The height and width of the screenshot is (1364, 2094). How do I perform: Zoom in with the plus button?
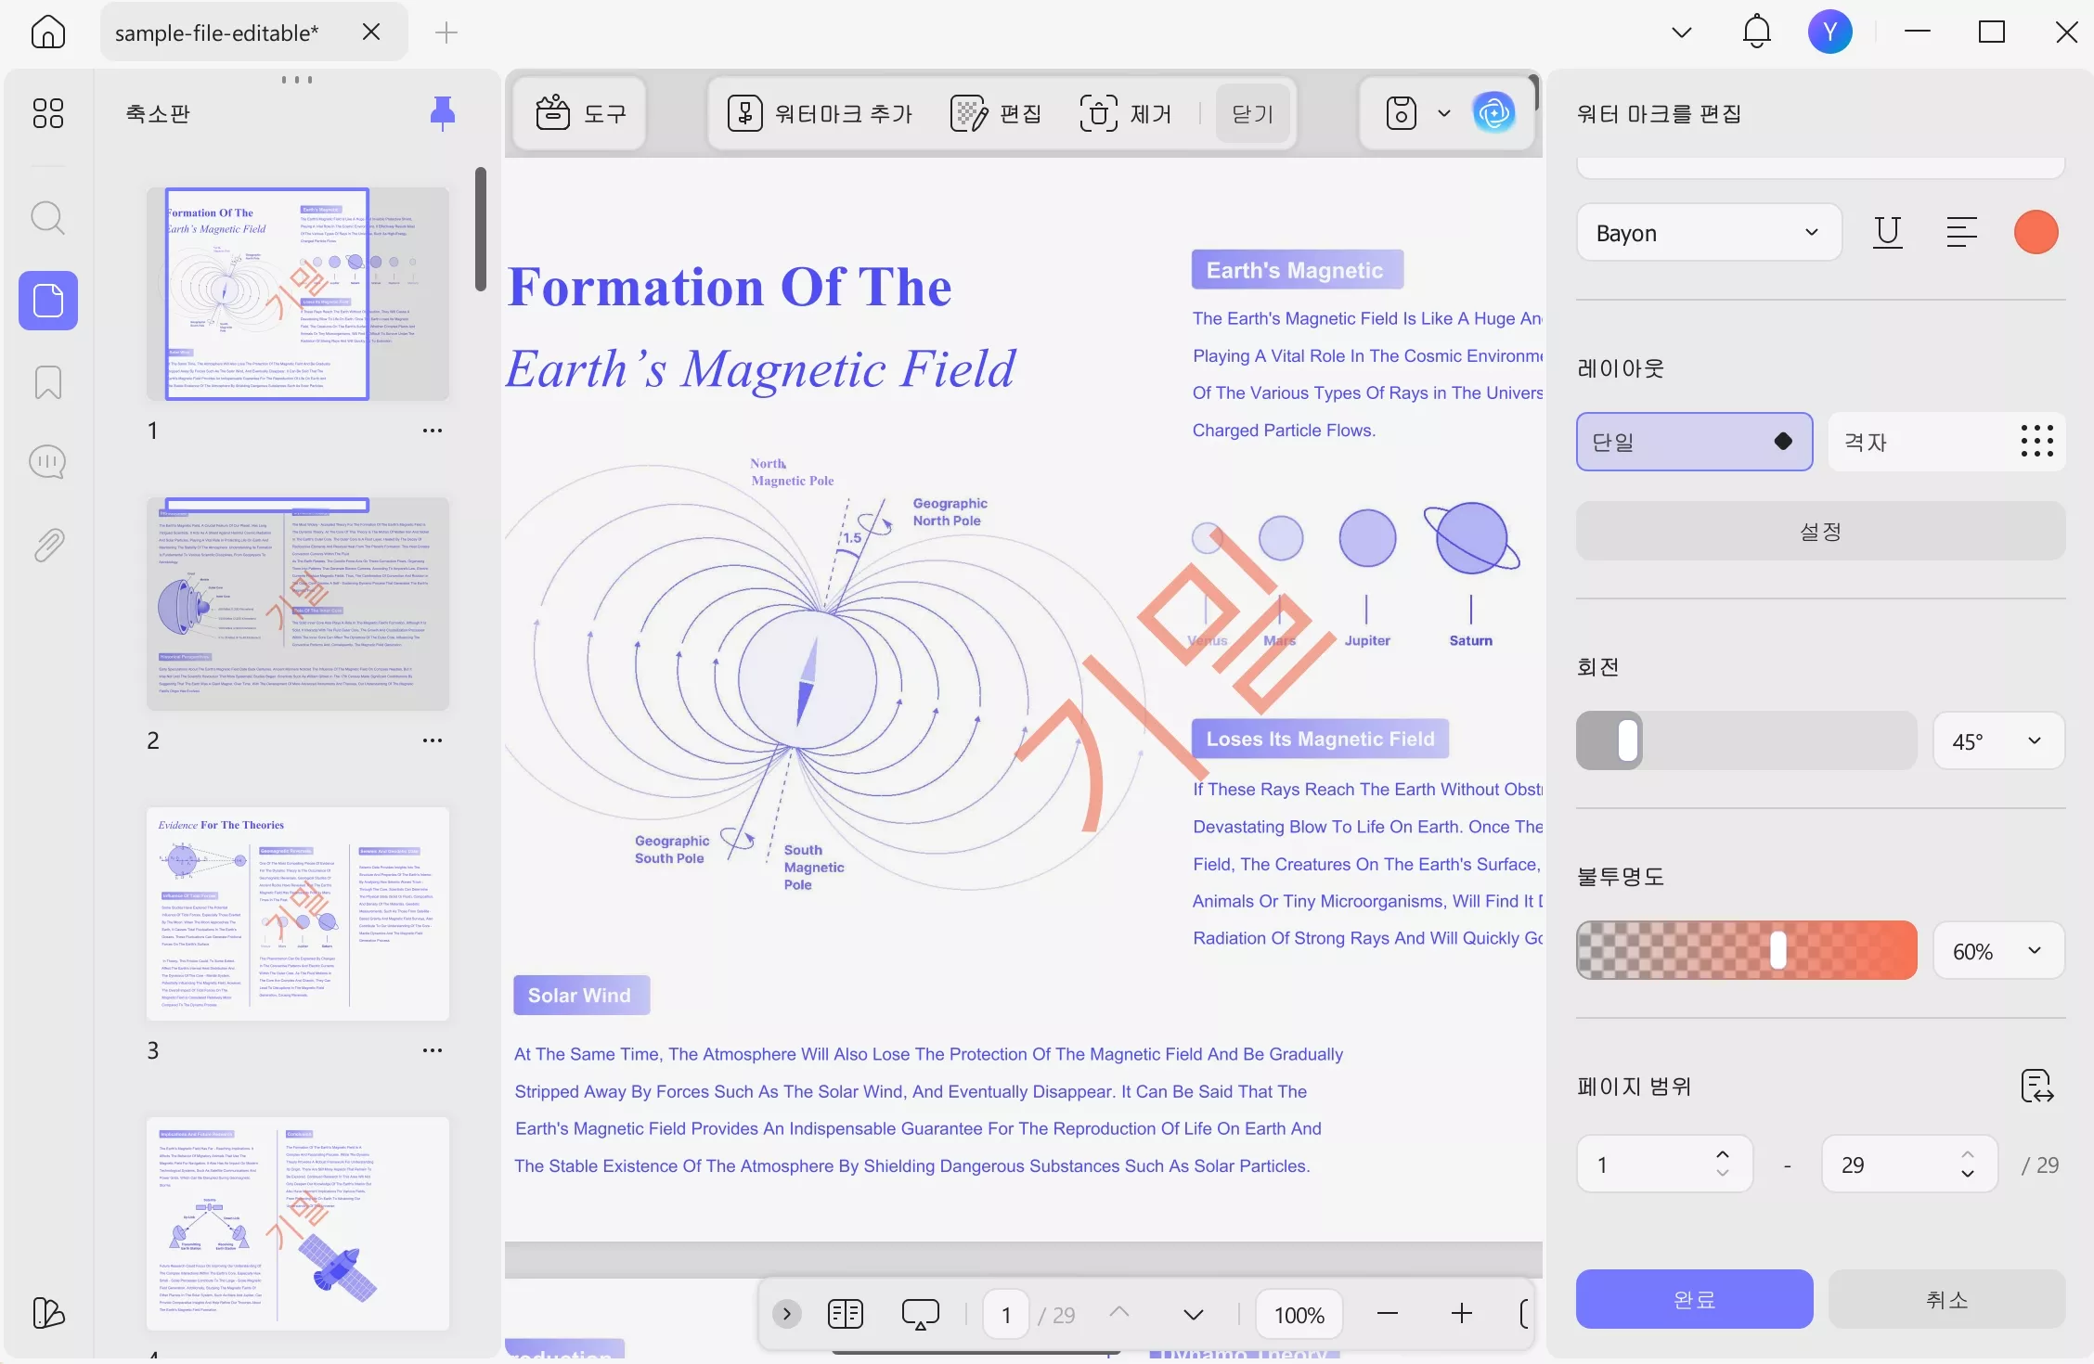[1462, 1314]
